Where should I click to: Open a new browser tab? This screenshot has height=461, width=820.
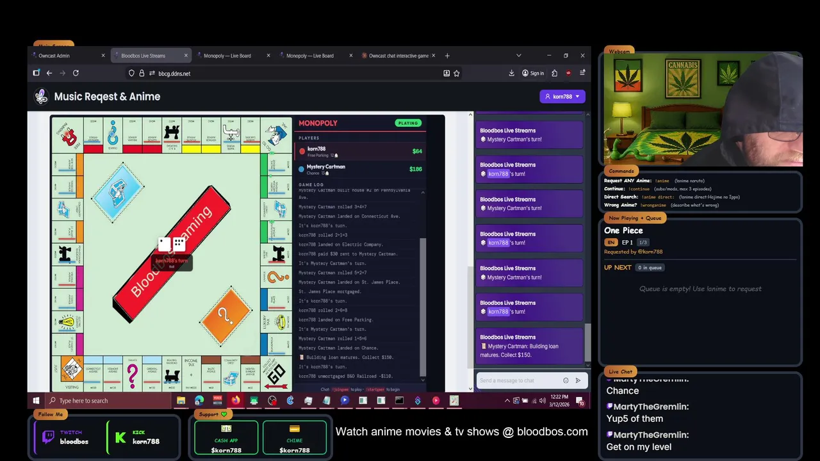click(447, 56)
